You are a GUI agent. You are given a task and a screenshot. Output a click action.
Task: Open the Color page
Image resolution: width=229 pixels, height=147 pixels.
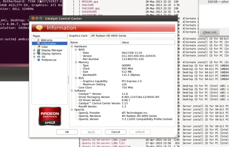point(44,47)
